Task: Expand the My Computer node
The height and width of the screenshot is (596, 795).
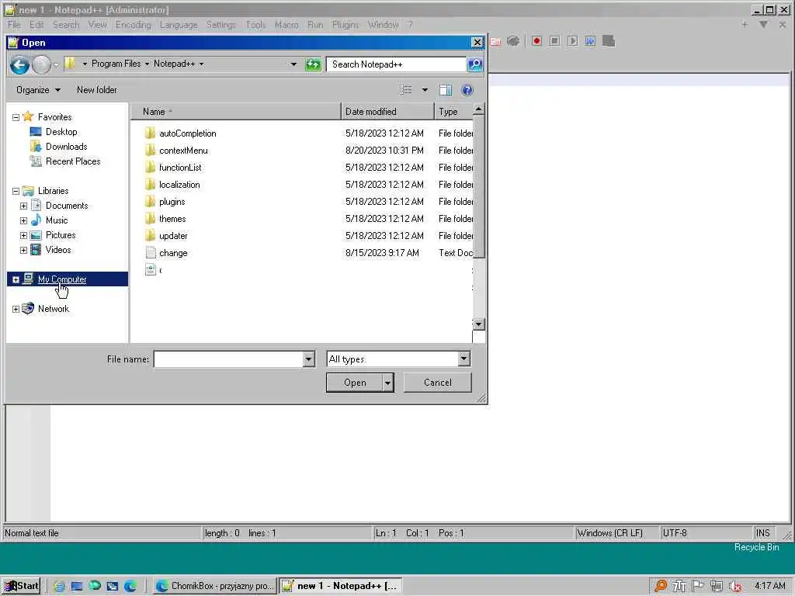Action: pyautogui.click(x=16, y=279)
